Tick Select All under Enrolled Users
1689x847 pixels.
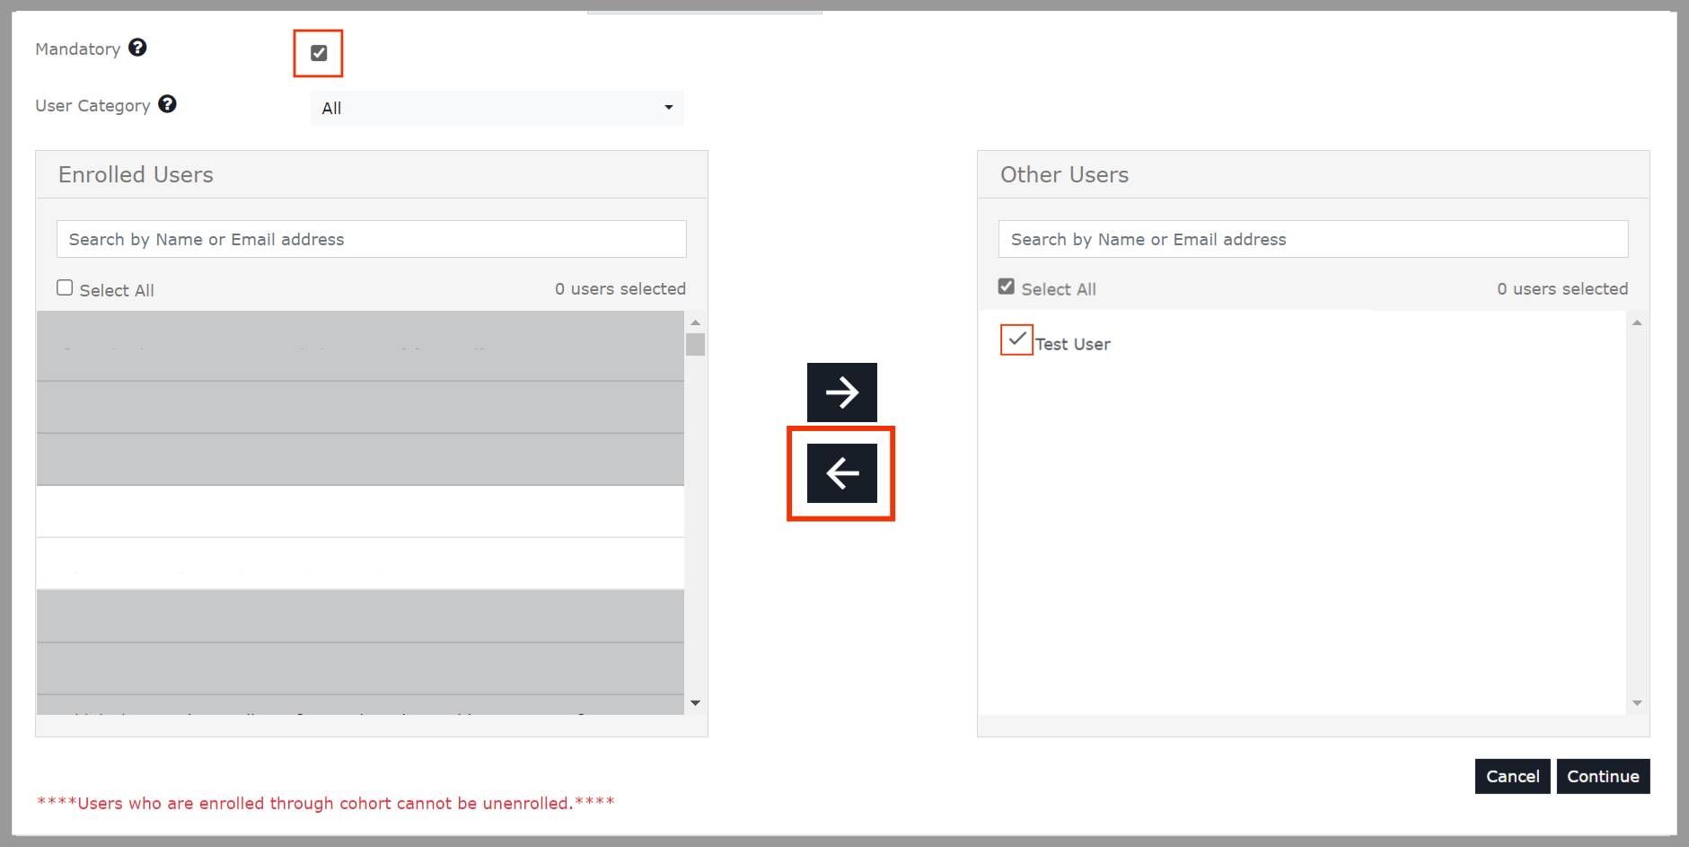click(x=65, y=288)
